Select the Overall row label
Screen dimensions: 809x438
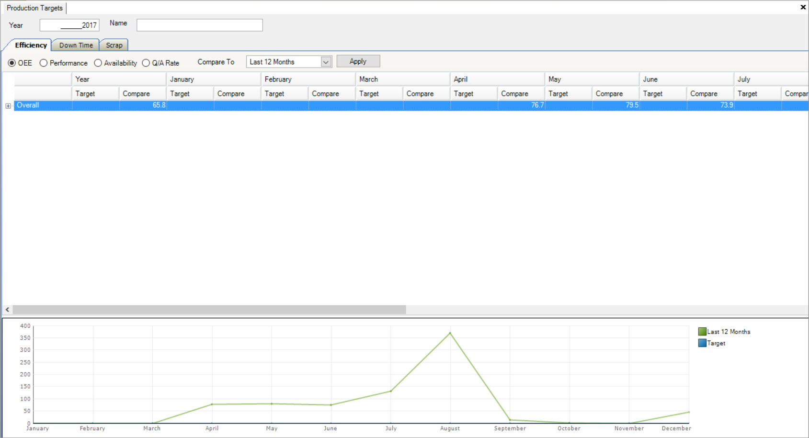coord(28,105)
